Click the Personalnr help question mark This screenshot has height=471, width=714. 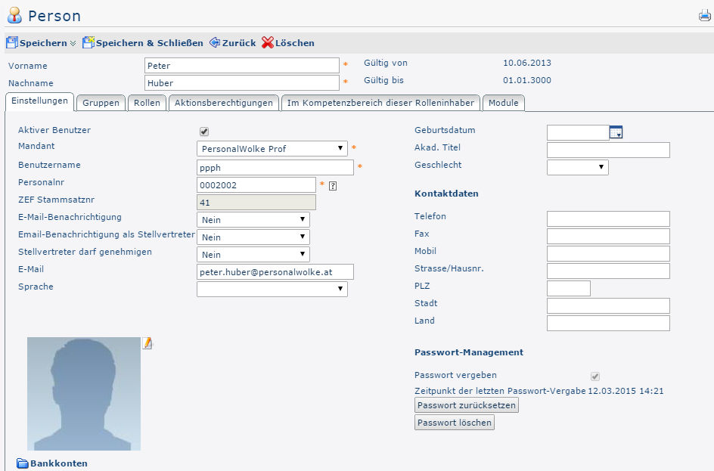333,185
